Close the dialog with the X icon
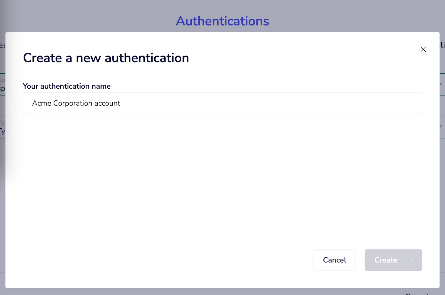The width and height of the screenshot is (445, 295). pyautogui.click(x=423, y=49)
